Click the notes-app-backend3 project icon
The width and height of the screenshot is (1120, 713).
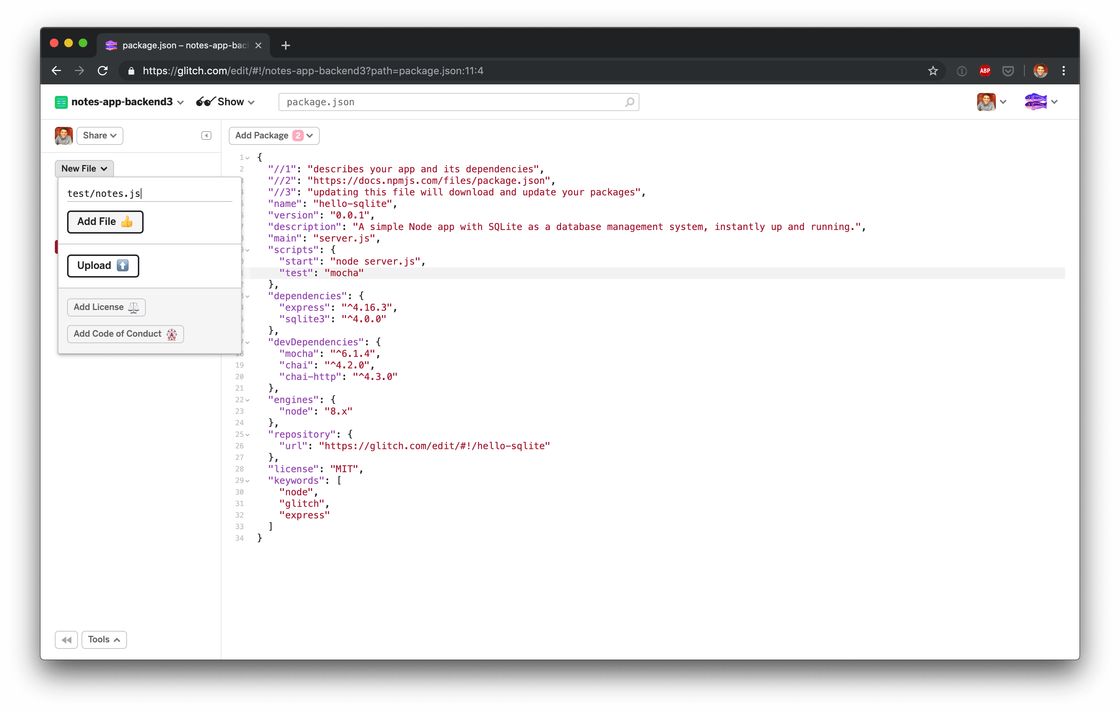[62, 102]
